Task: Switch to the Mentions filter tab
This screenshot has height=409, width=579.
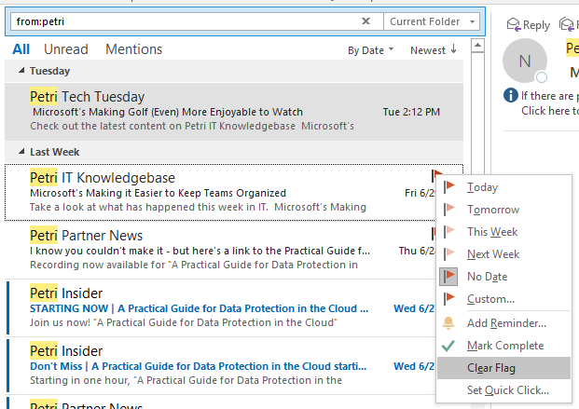Action: pyautogui.click(x=133, y=49)
